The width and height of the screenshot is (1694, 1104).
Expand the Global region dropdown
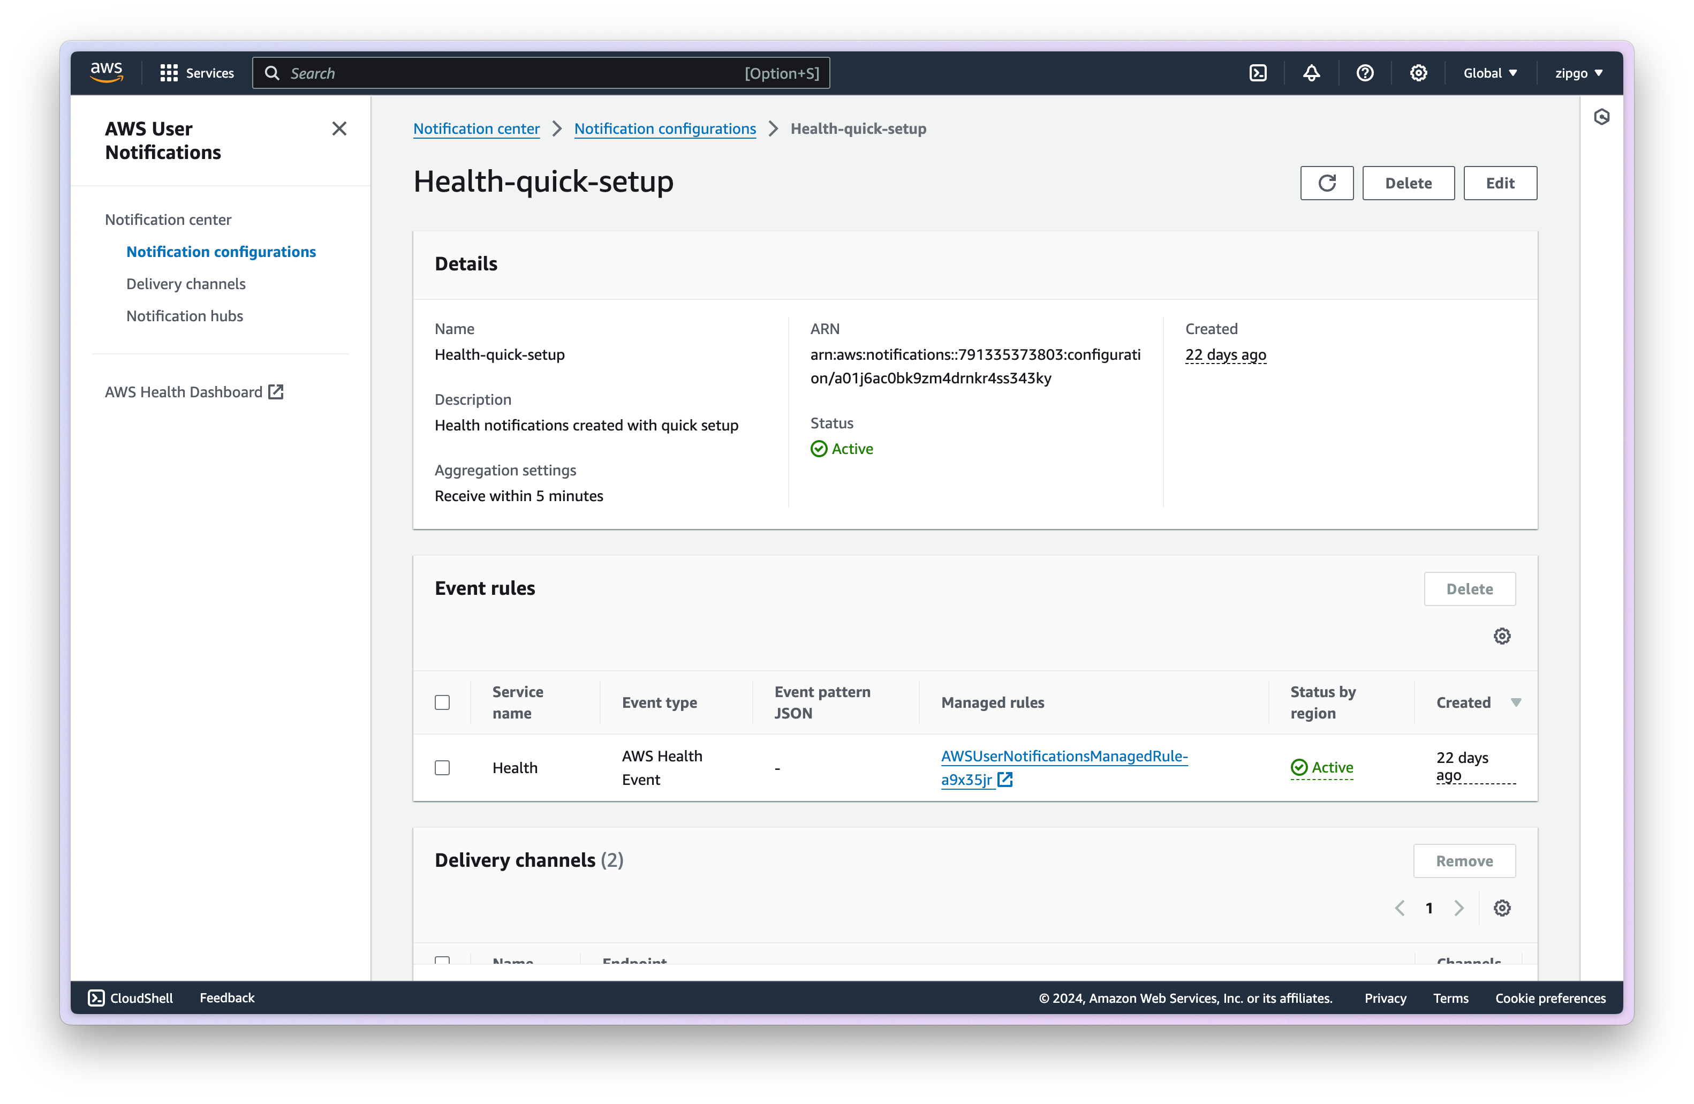coord(1489,73)
